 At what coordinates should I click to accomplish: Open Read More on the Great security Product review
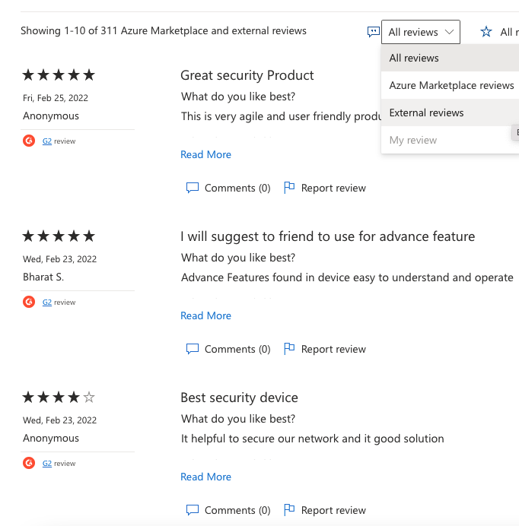(205, 154)
